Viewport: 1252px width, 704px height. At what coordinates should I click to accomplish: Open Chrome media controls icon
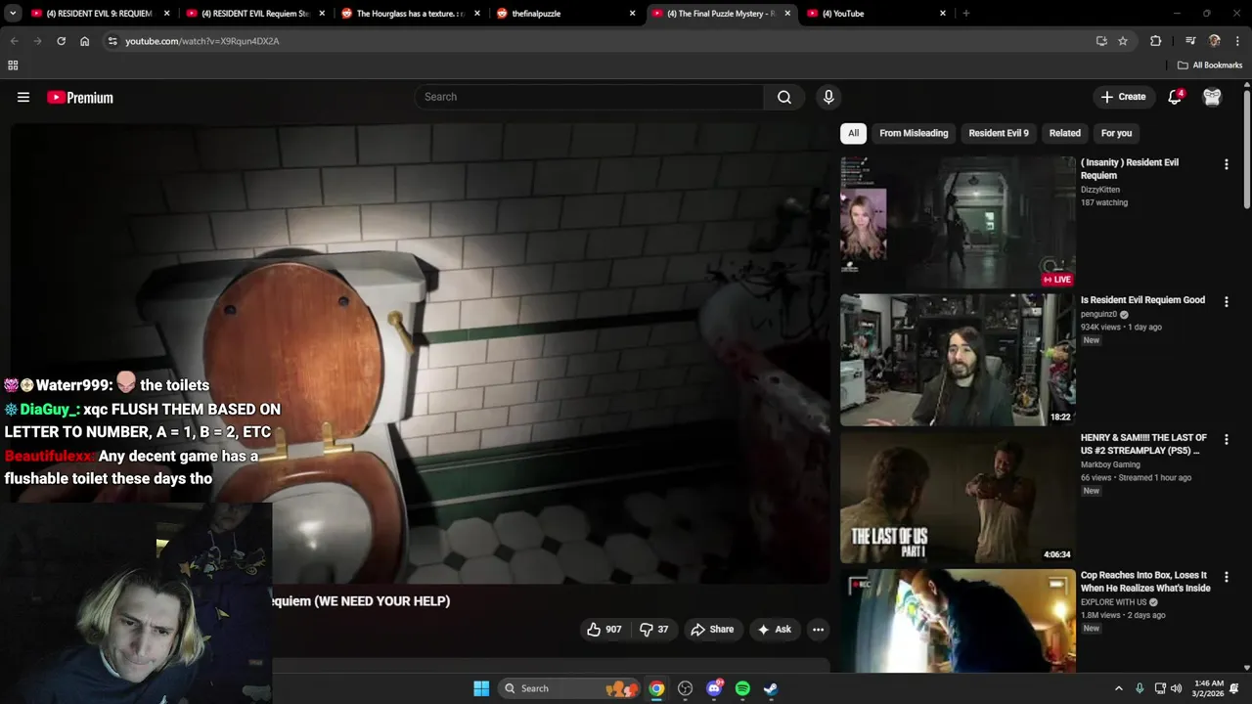click(x=1190, y=41)
